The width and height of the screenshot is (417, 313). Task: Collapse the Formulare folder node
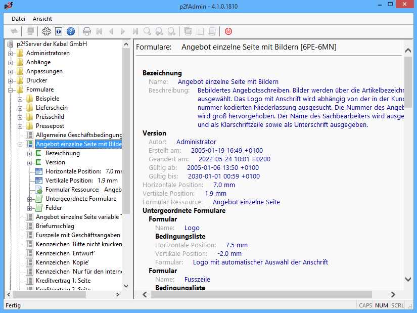11,90
